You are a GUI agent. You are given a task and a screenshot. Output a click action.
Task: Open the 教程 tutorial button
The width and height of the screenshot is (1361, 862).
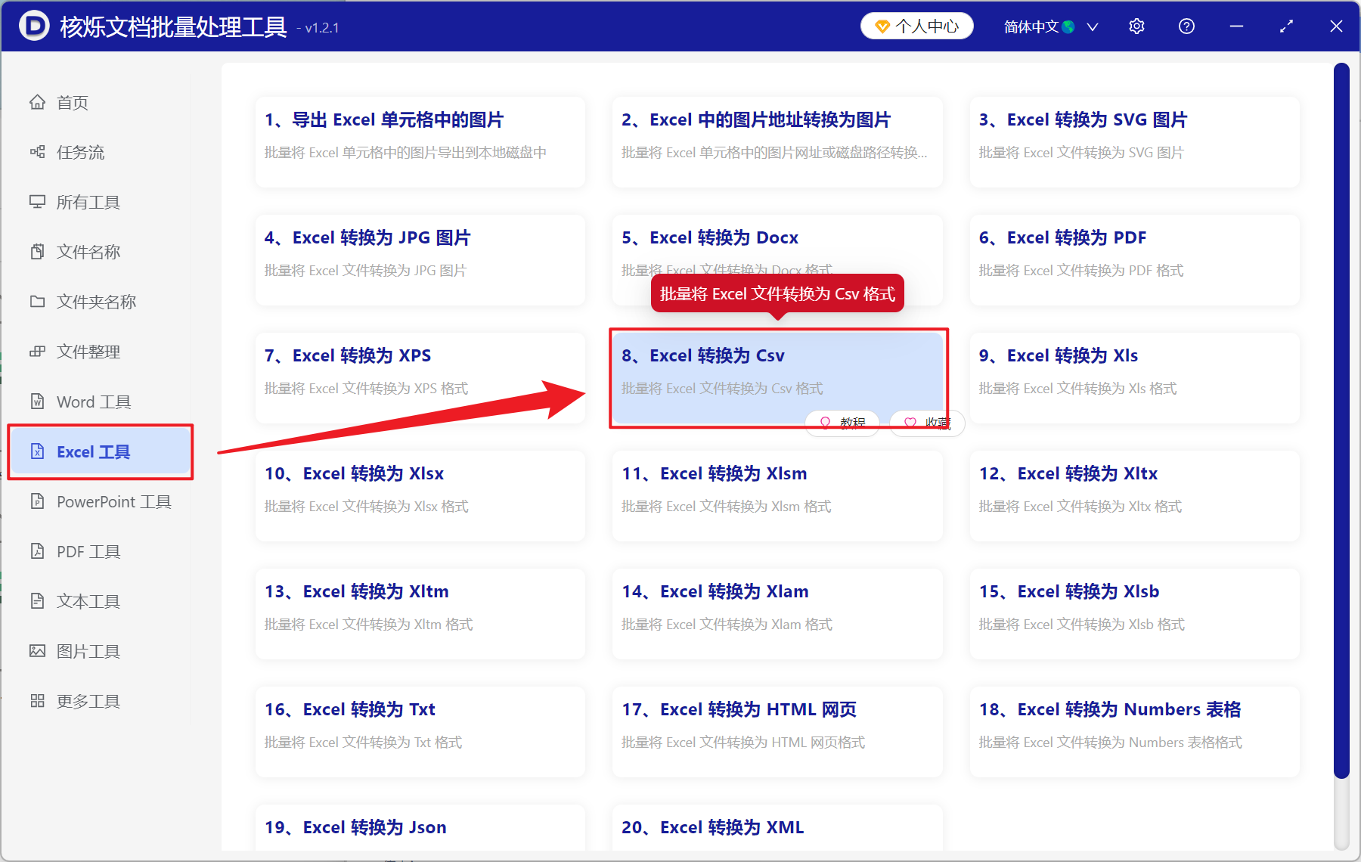(x=842, y=423)
